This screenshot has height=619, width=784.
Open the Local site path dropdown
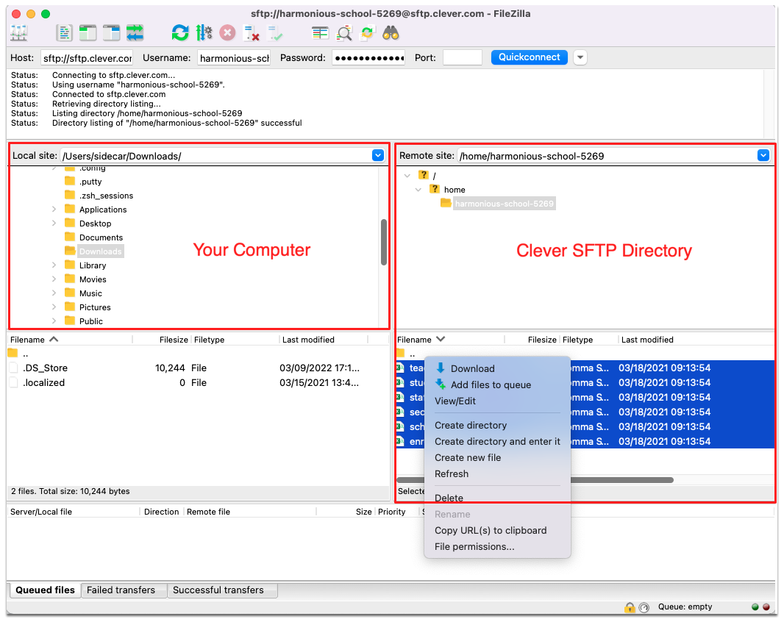pos(378,155)
